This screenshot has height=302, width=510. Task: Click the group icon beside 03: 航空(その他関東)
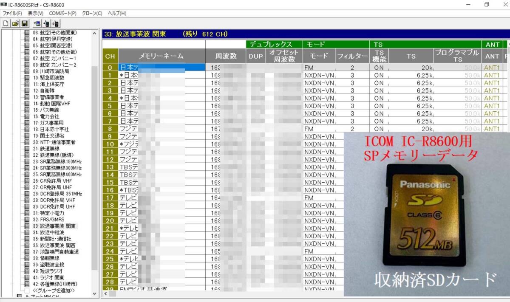pos(27,33)
